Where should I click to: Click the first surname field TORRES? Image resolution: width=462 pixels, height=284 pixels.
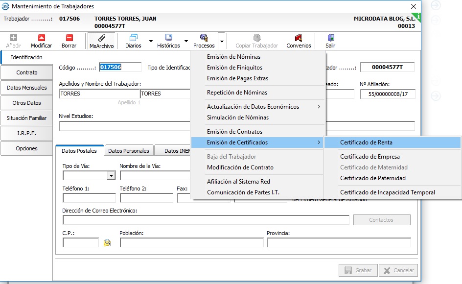coord(99,94)
